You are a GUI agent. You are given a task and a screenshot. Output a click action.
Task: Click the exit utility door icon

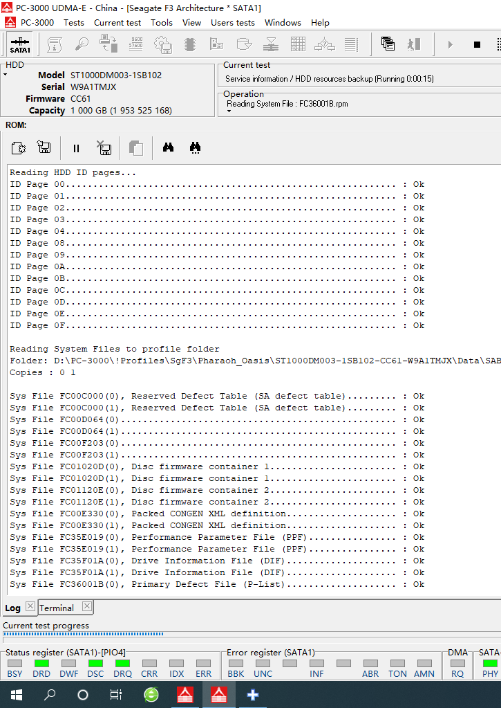point(414,44)
